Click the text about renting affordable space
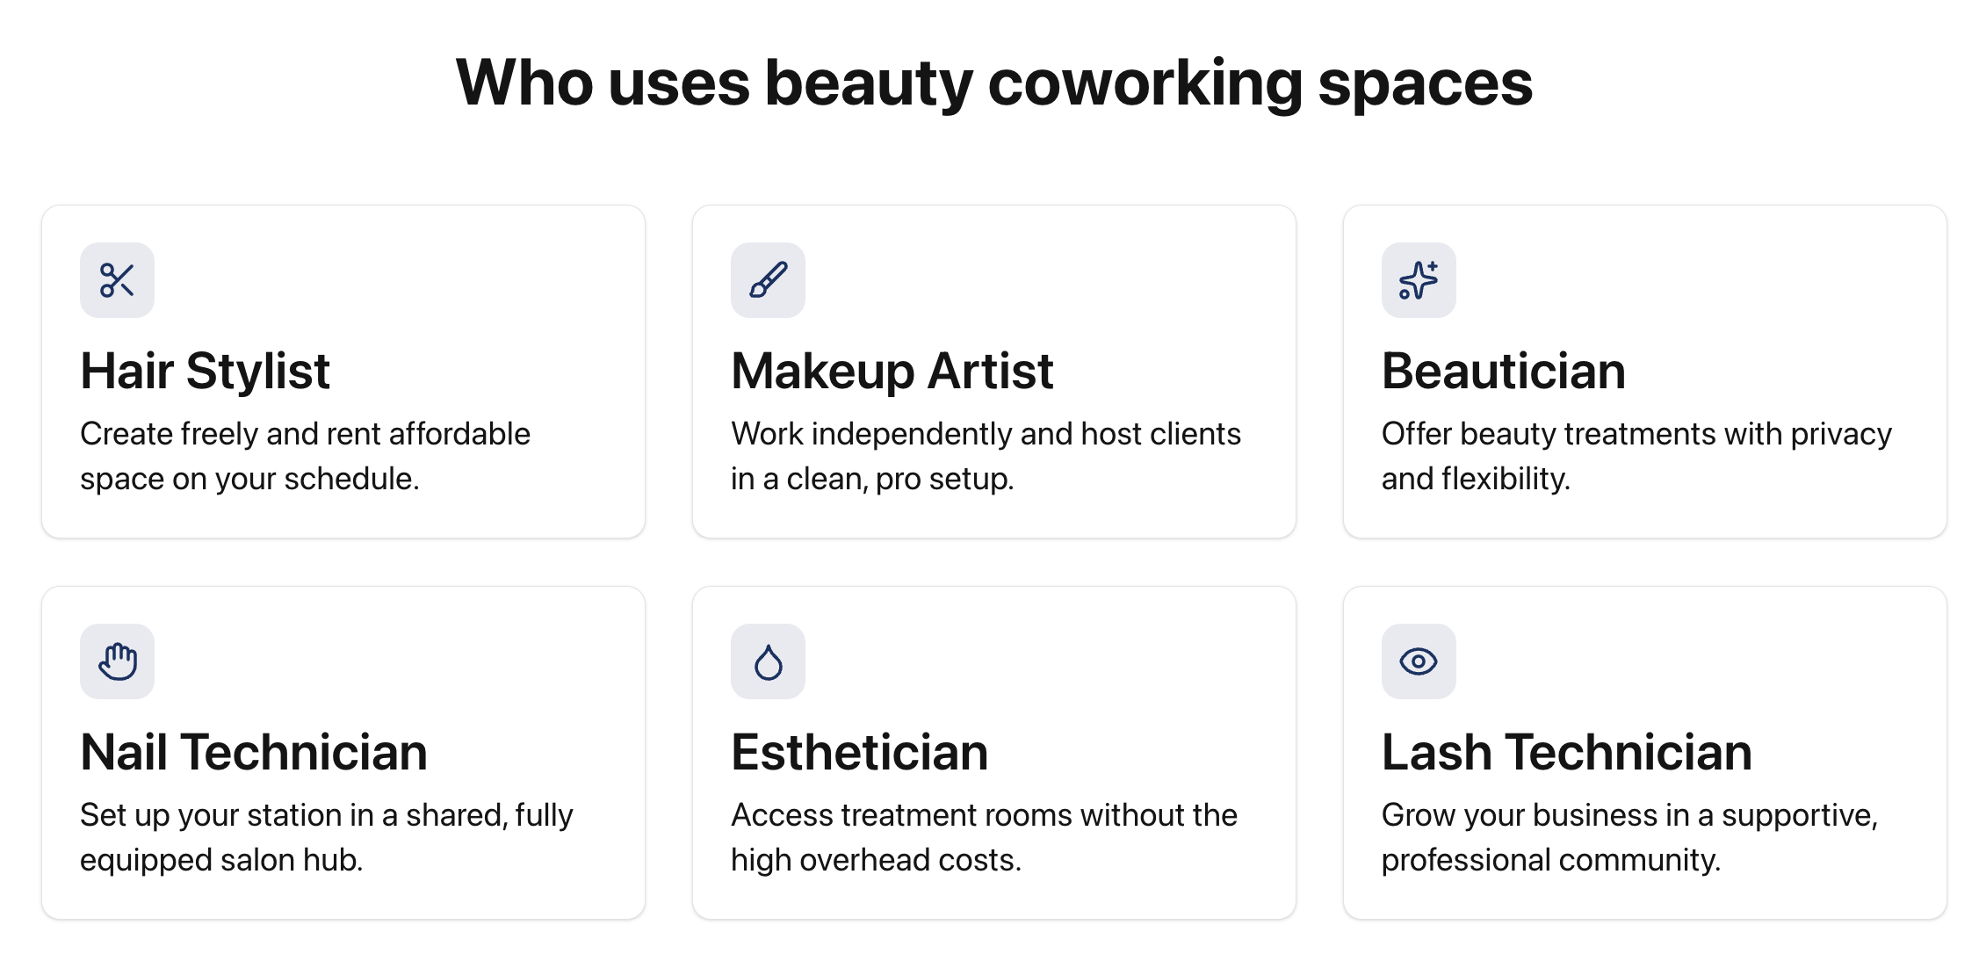The width and height of the screenshot is (1986, 961). tap(305, 456)
